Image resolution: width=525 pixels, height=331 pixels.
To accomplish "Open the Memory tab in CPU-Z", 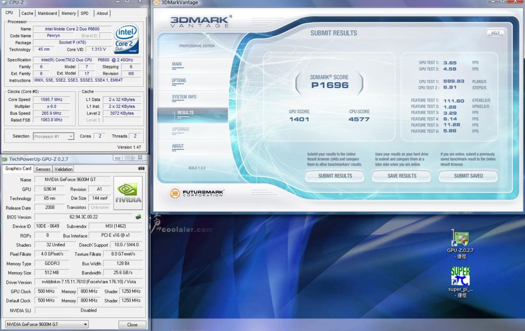I will pos(69,14).
